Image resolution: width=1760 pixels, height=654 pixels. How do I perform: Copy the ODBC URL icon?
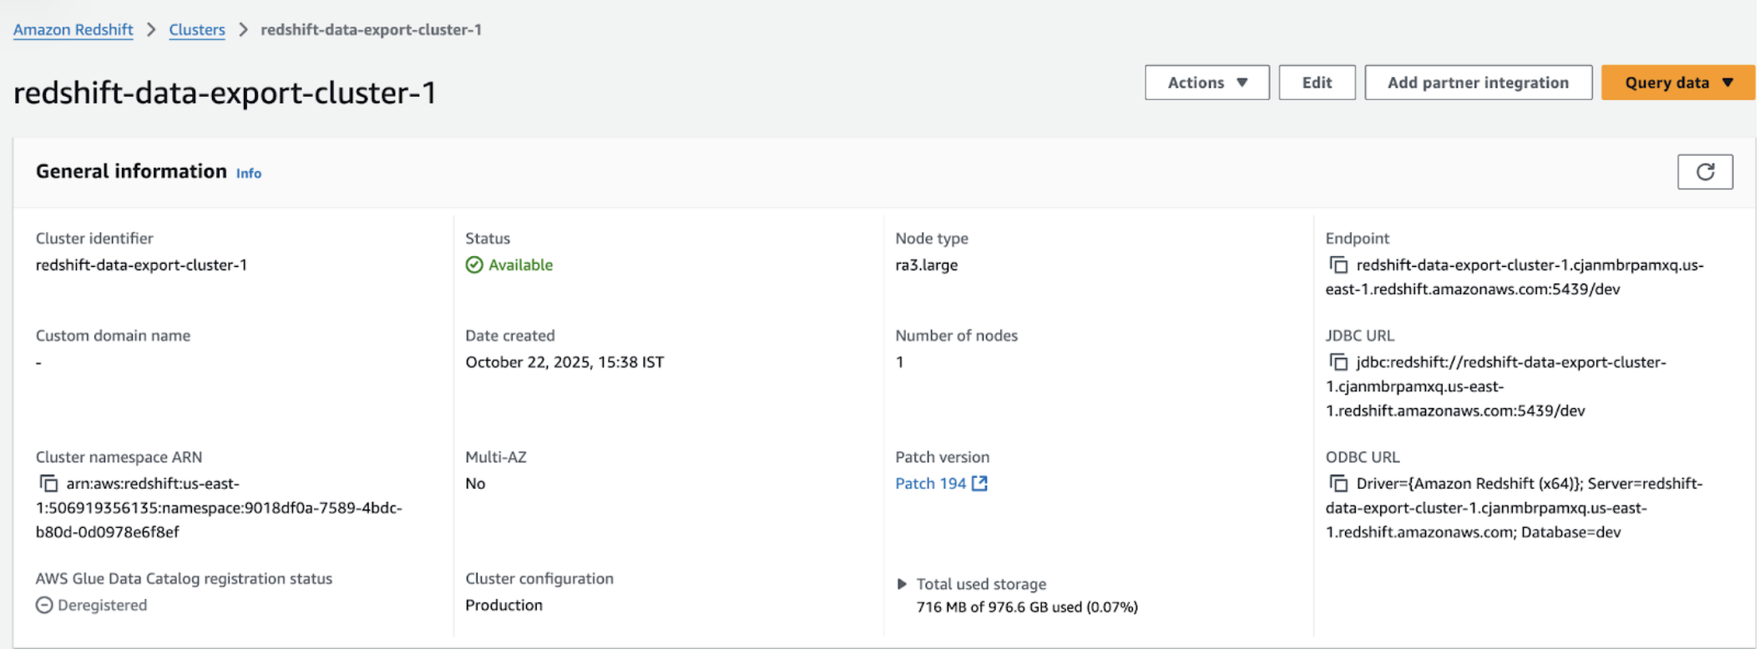[x=1338, y=484]
